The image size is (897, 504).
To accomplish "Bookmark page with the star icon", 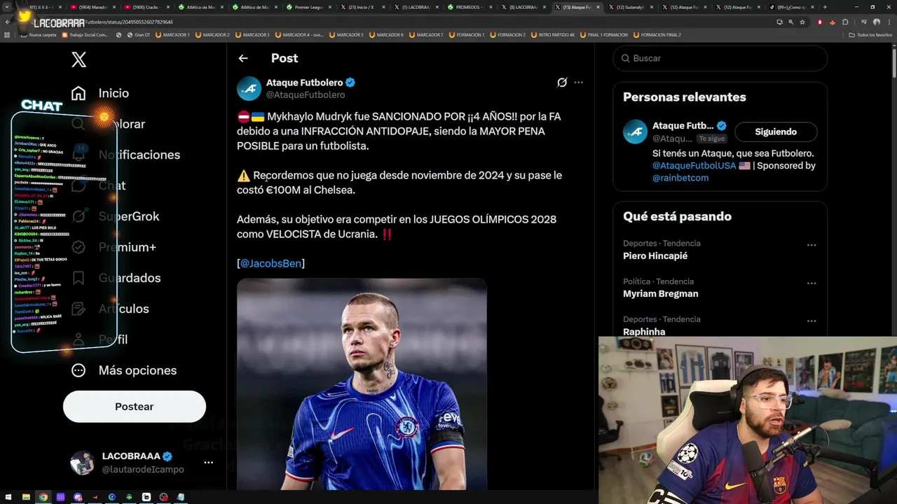I will pos(802,22).
